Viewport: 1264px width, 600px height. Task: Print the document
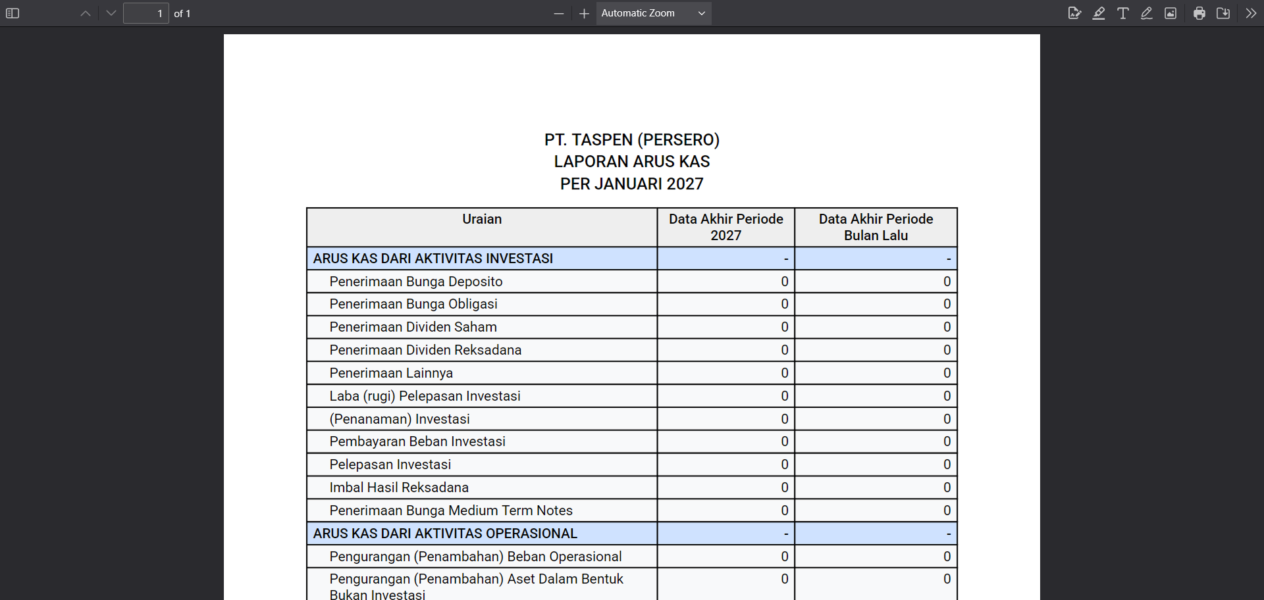coord(1199,13)
